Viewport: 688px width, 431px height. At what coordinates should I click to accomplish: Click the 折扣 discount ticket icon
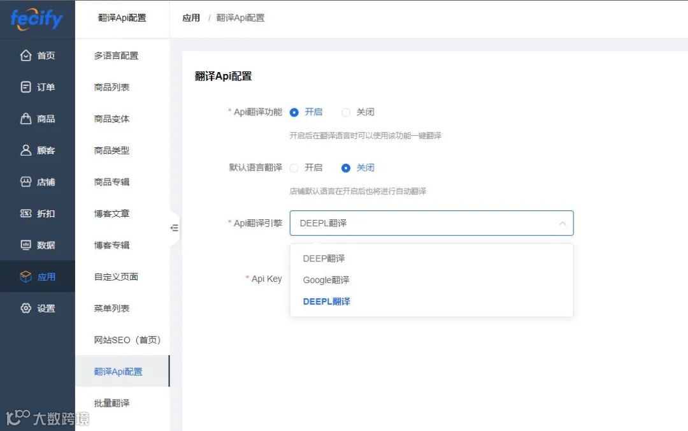point(26,214)
